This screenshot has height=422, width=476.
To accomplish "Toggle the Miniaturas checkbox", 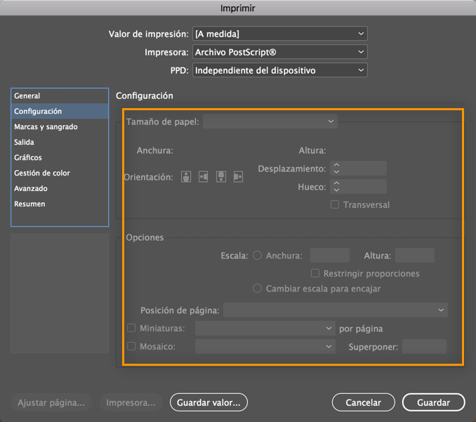I will point(131,328).
